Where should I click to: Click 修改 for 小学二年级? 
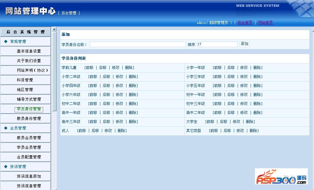click(x=119, y=77)
